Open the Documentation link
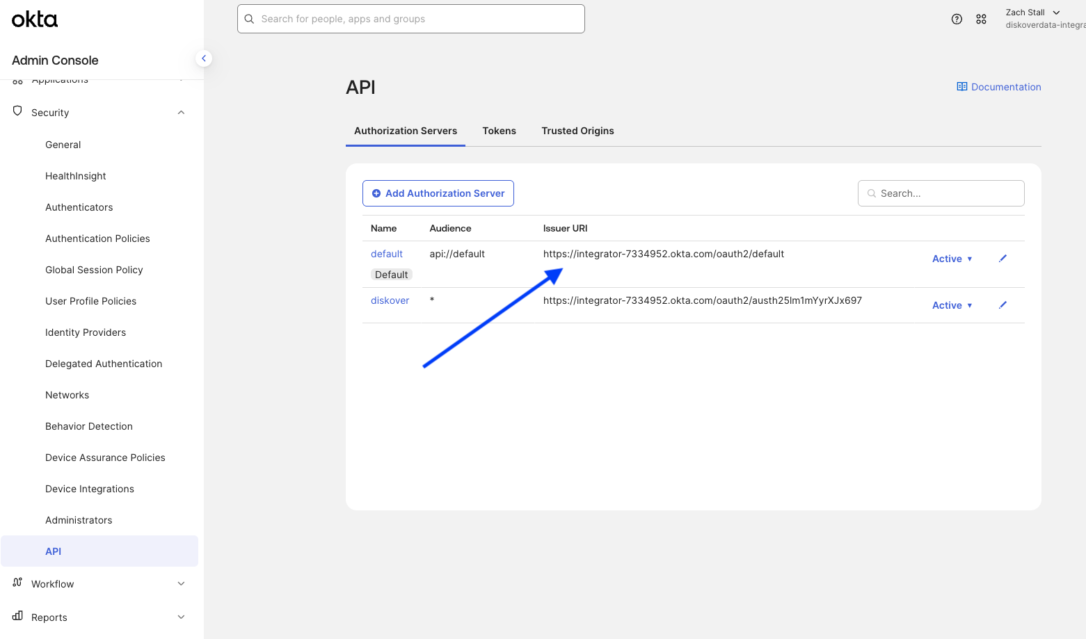The width and height of the screenshot is (1086, 639). click(x=999, y=87)
